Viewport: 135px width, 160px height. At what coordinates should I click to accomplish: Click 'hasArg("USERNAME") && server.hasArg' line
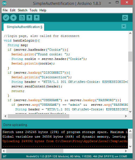(x=64, y=100)
